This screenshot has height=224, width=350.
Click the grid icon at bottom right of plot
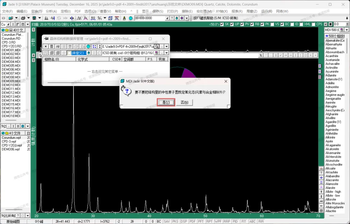click(321, 211)
